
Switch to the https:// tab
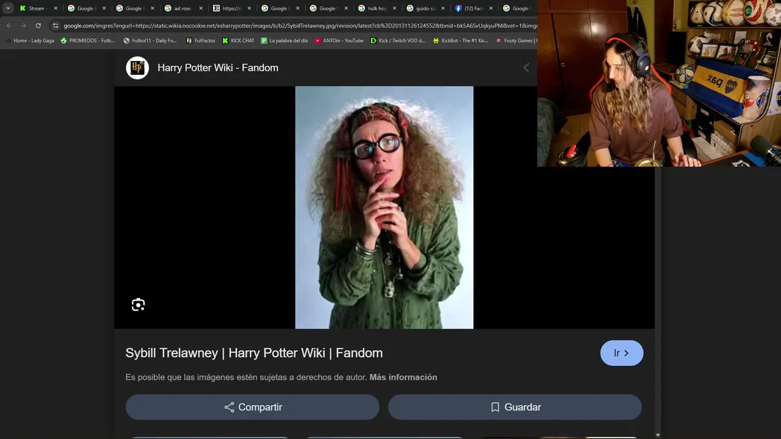click(232, 9)
